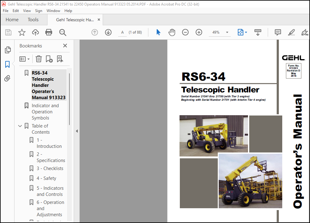Go to next page arrow
This screenshot has width=310, height=223.
point(108,32)
